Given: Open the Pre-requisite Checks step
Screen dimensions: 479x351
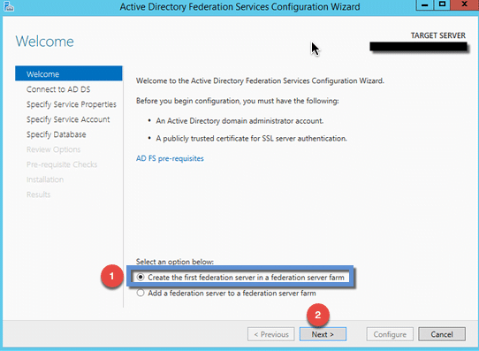Looking at the screenshot, I should (62, 164).
